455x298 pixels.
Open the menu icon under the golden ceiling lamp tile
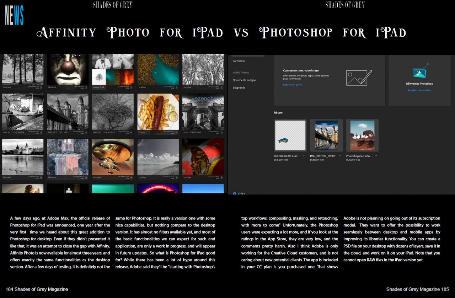132,177
